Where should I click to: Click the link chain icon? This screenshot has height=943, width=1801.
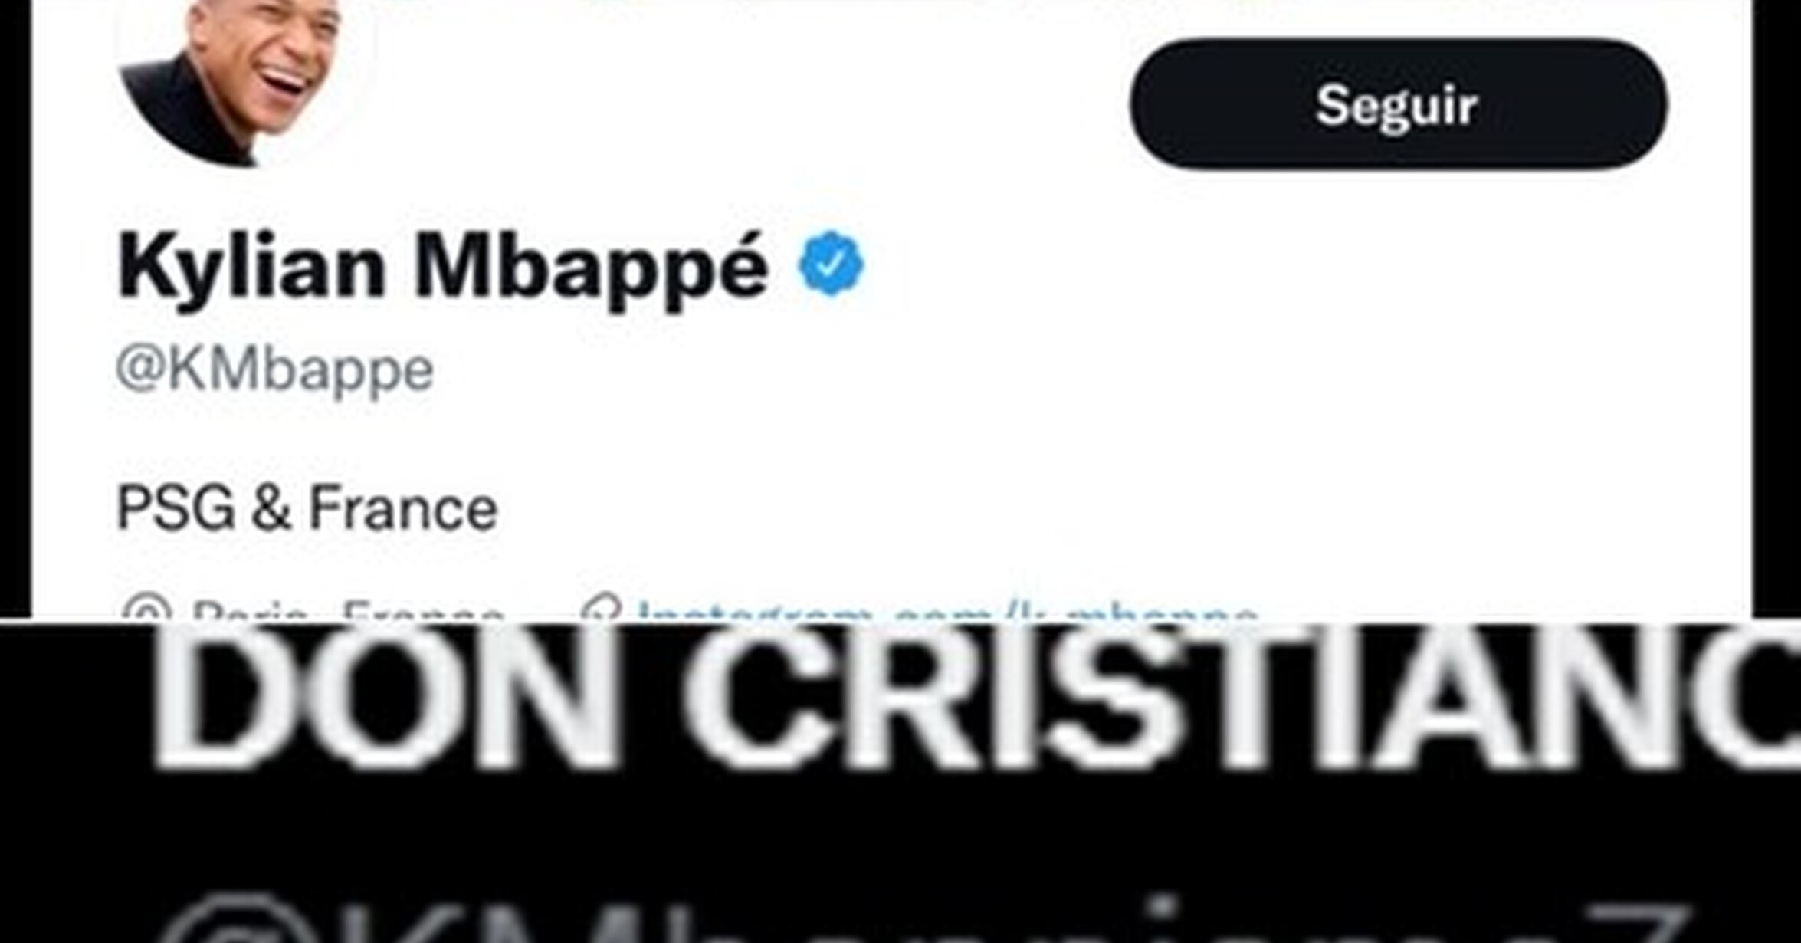tap(600, 609)
